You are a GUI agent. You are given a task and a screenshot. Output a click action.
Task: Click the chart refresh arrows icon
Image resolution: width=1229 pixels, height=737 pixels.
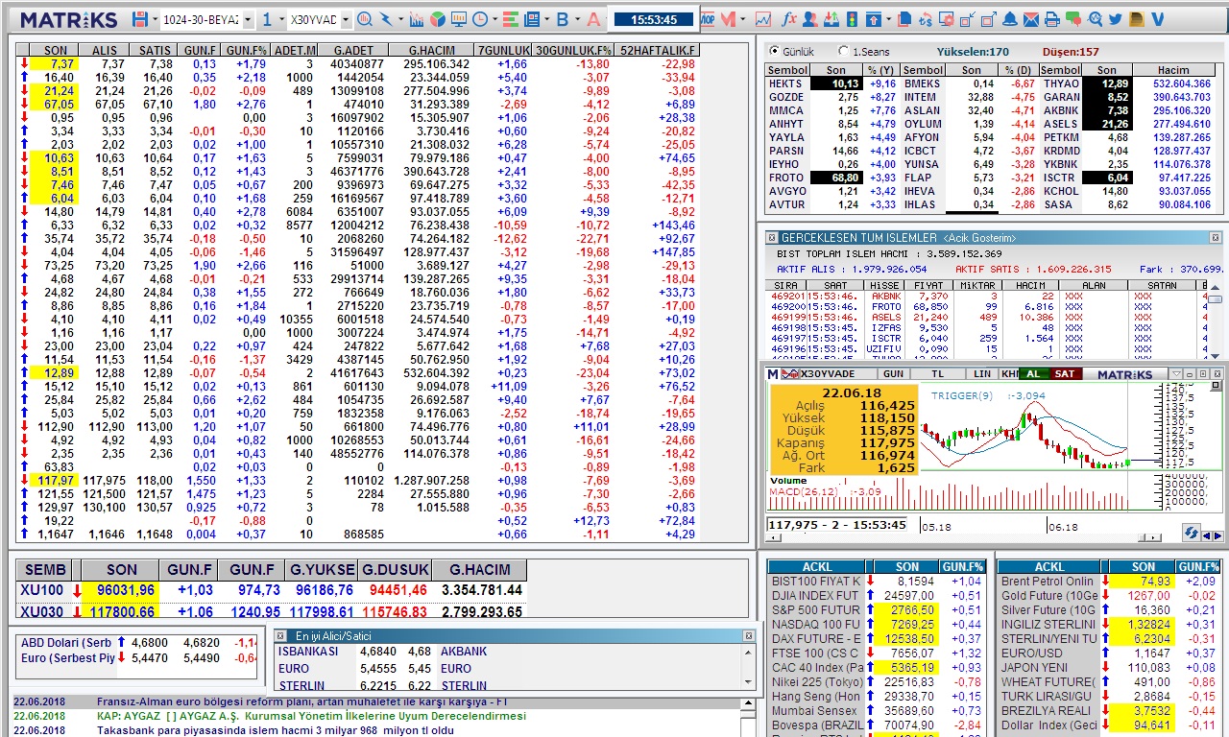point(1192,532)
